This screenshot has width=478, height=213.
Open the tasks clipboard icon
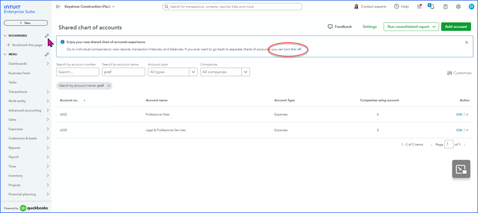pyautogui.click(x=445, y=6)
